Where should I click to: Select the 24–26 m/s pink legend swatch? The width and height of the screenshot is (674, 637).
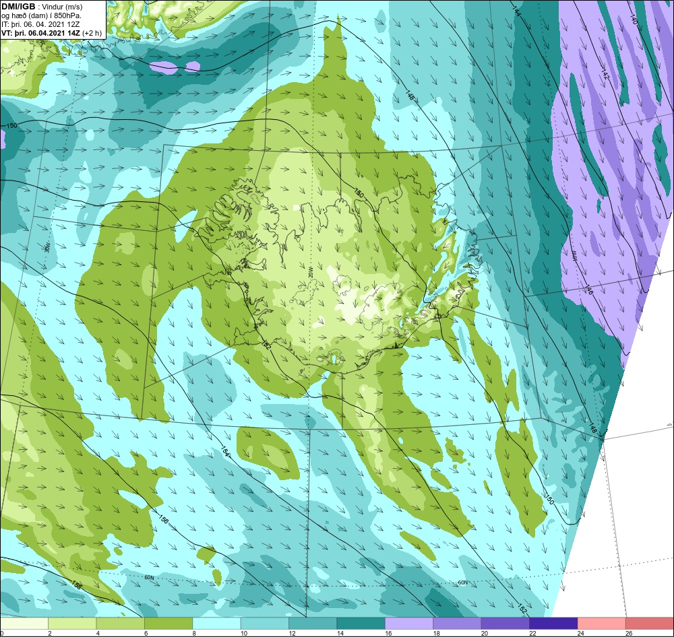602,624
